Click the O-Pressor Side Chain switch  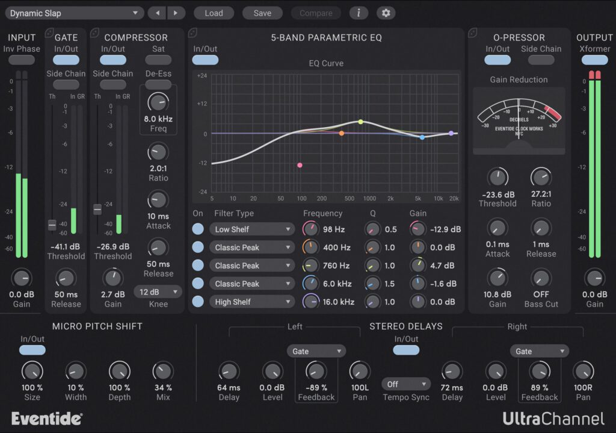[x=541, y=60]
